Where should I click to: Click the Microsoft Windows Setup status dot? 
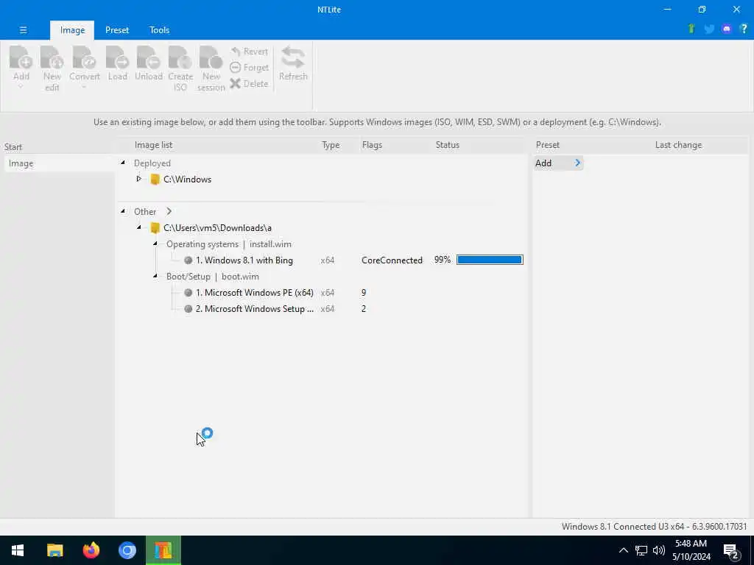tap(188, 309)
